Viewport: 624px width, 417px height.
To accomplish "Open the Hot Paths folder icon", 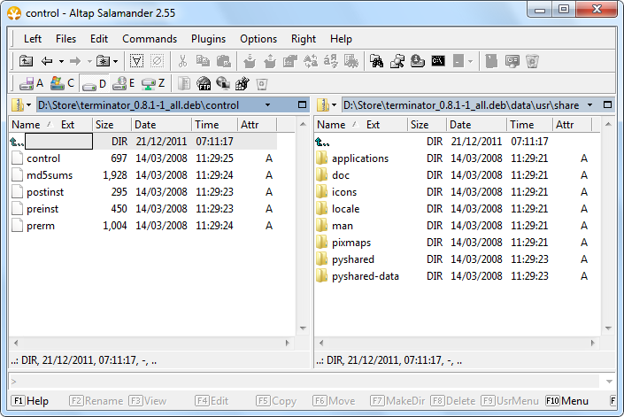I will [103, 61].
